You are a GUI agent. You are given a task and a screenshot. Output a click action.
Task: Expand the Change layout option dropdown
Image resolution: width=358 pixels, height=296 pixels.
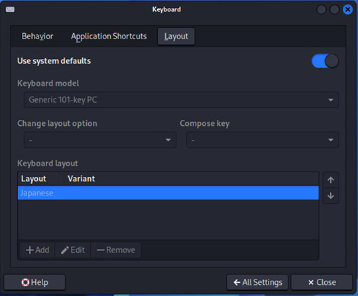100,140
